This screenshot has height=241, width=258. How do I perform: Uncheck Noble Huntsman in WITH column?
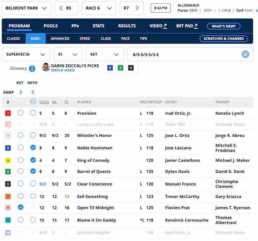coord(33,147)
